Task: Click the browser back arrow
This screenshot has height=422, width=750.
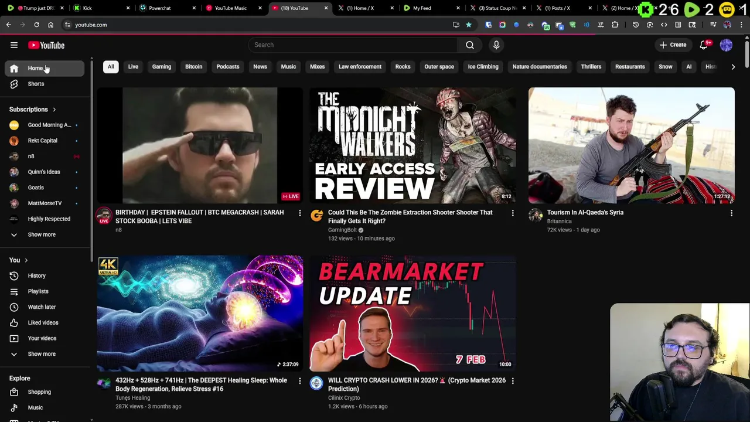Action: click(x=8, y=25)
